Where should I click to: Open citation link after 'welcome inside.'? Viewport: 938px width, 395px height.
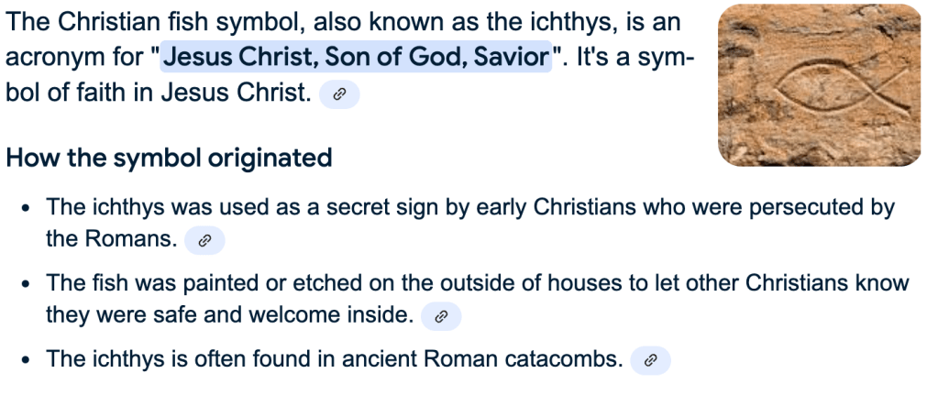pyautogui.click(x=440, y=317)
